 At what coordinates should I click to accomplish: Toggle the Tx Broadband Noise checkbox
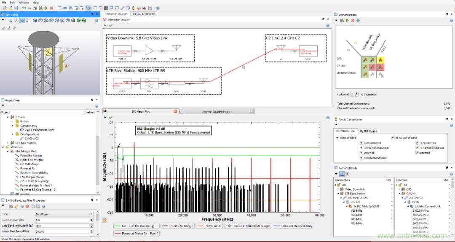click(361, 158)
